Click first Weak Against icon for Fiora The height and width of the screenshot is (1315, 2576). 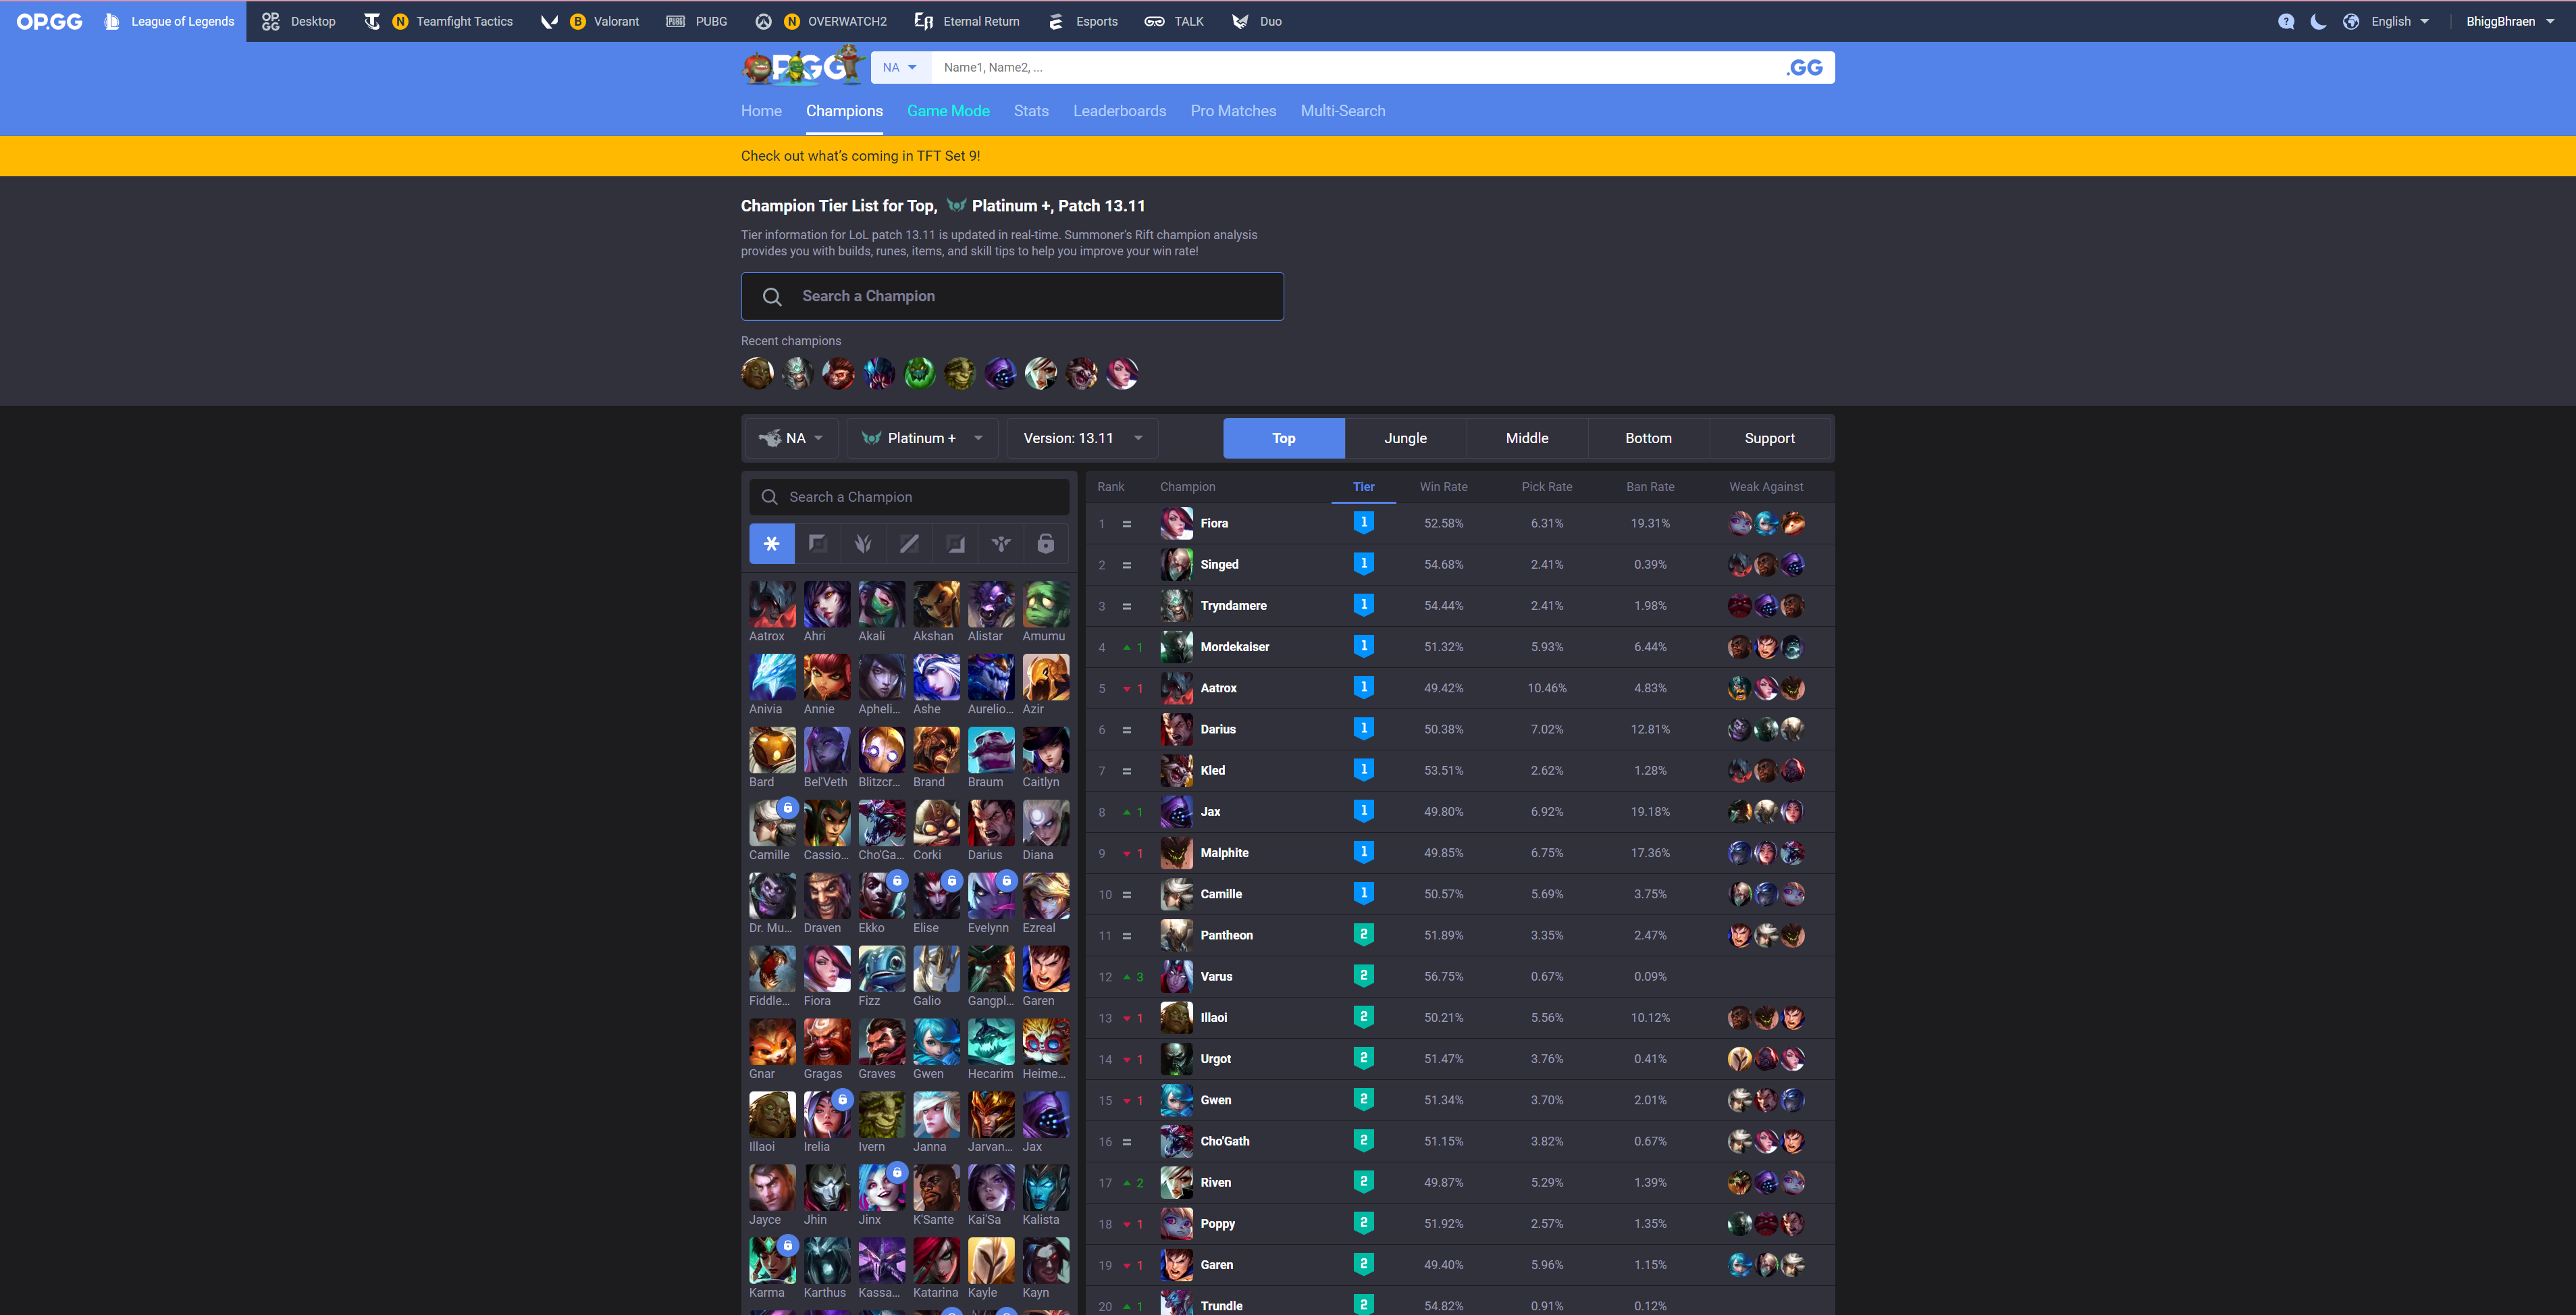pos(1740,523)
